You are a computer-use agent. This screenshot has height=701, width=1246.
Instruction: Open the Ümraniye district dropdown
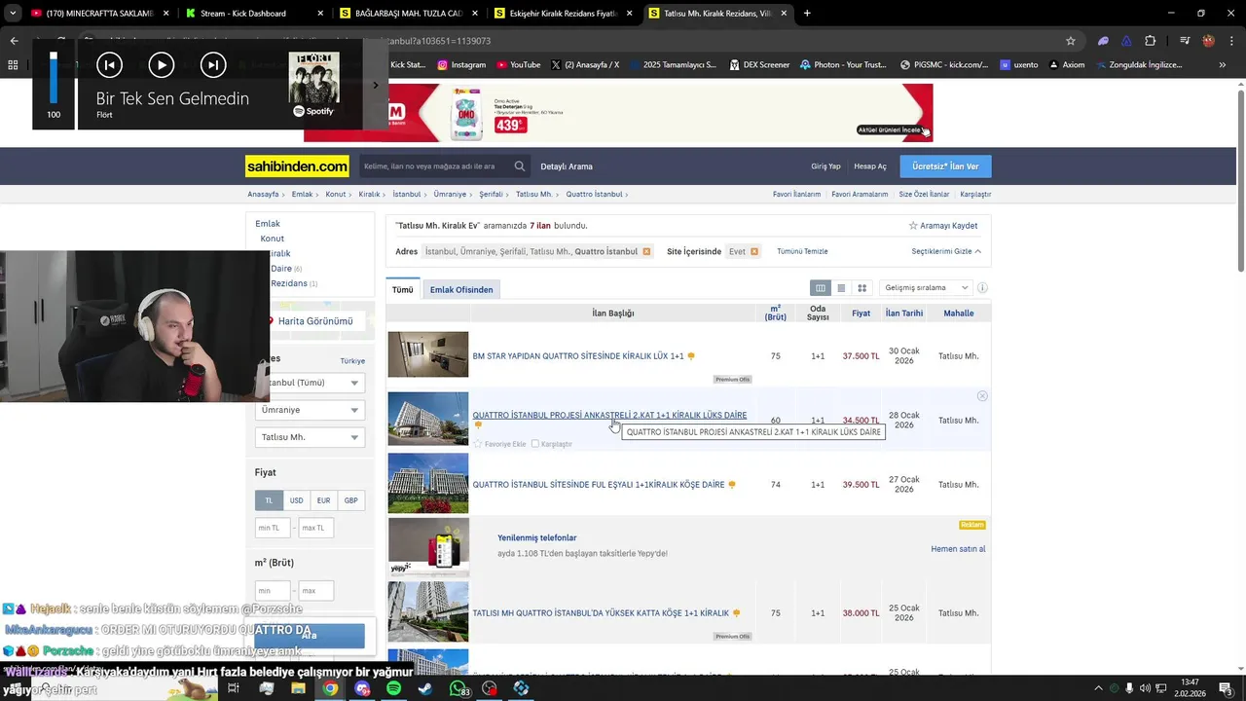pyautogui.click(x=310, y=410)
